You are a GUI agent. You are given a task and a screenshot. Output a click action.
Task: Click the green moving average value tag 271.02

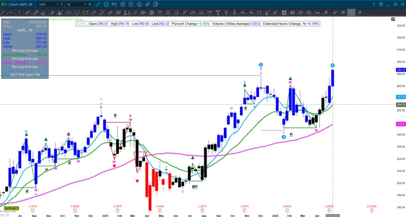[x=401, y=97]
